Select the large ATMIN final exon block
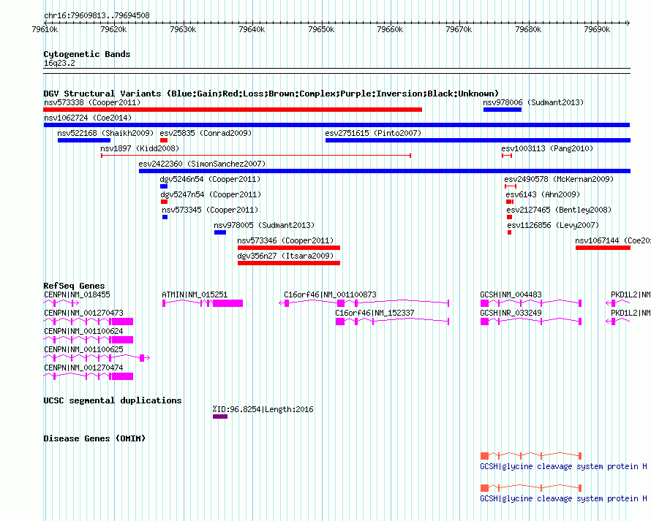The image size is (651, 521). point(228,303)
